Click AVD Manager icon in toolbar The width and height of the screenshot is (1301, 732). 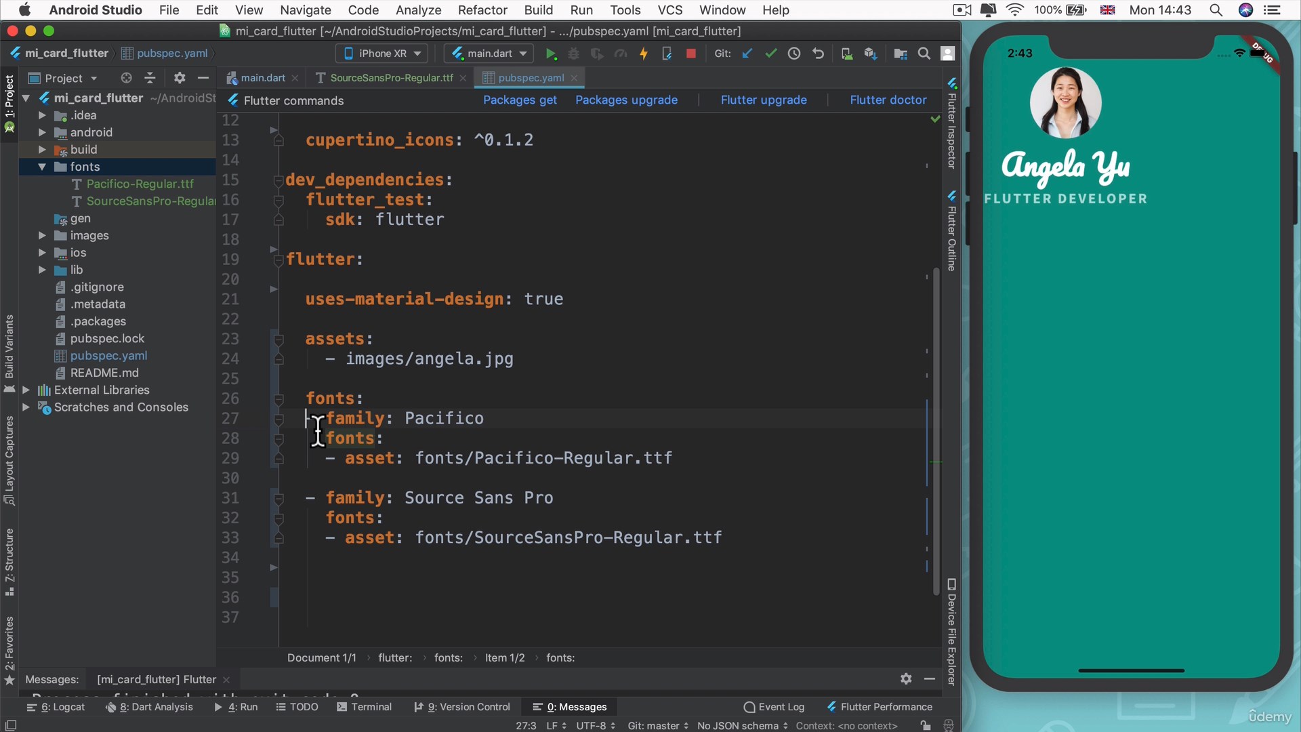pyautogui.click(x=847, y=54)
